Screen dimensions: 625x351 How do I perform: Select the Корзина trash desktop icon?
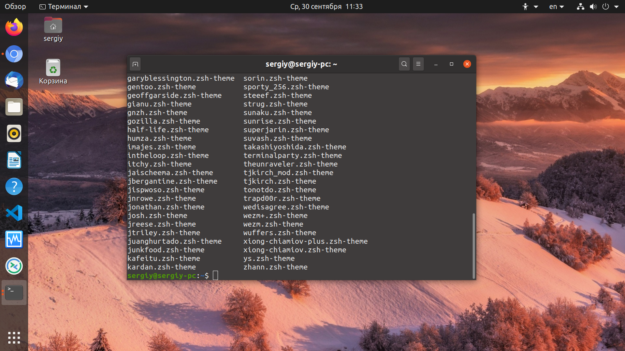(x=53, y=72)
